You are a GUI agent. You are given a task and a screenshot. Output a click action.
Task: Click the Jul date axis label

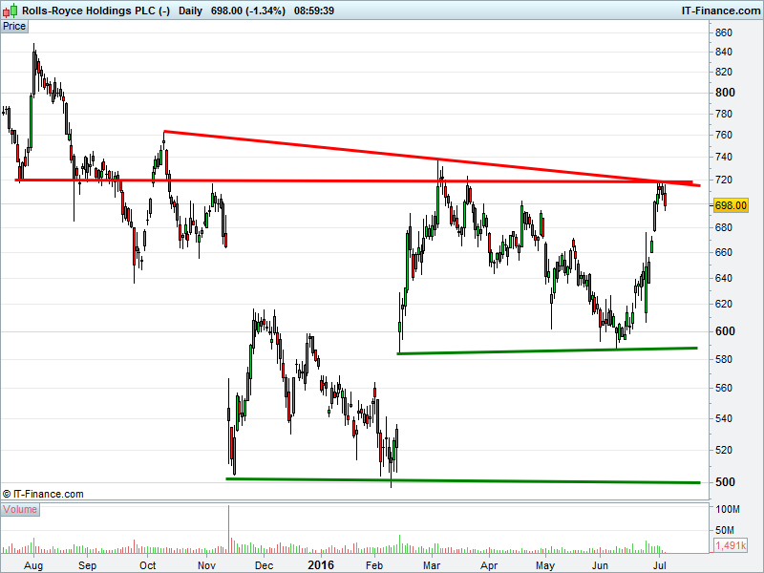click(659, 565)
